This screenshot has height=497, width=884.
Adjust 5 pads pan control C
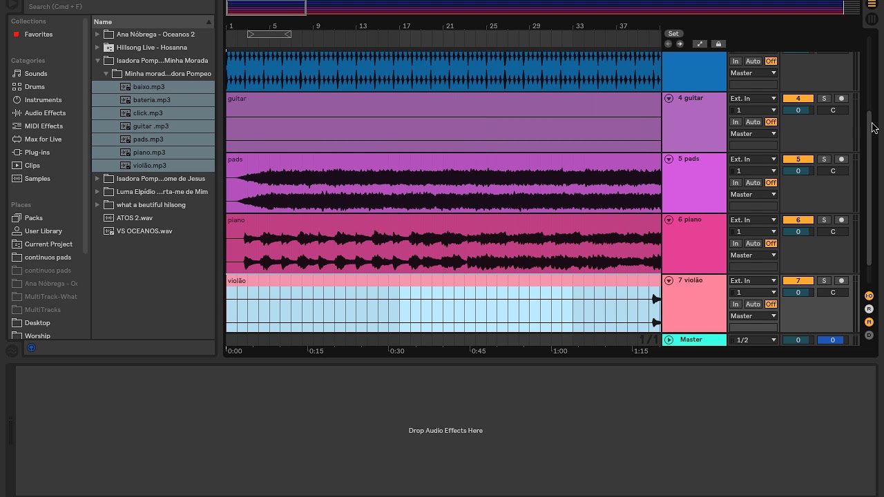(x=833, y=171)
